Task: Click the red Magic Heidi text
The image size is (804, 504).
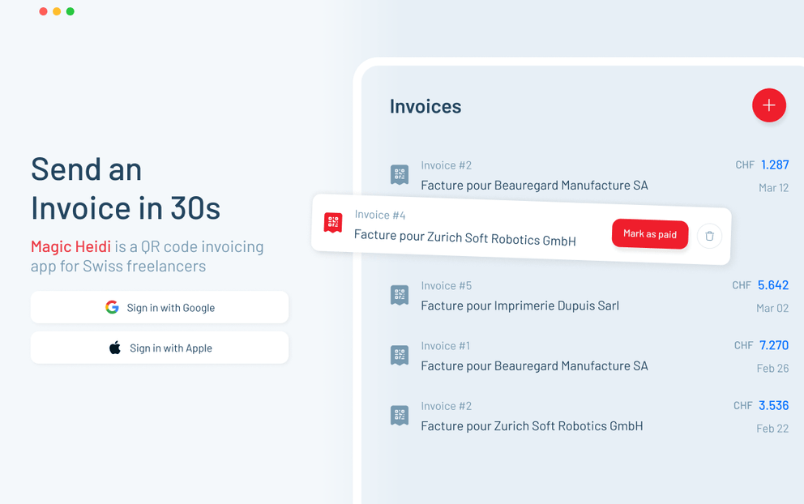Action: [x=71, y=246]
